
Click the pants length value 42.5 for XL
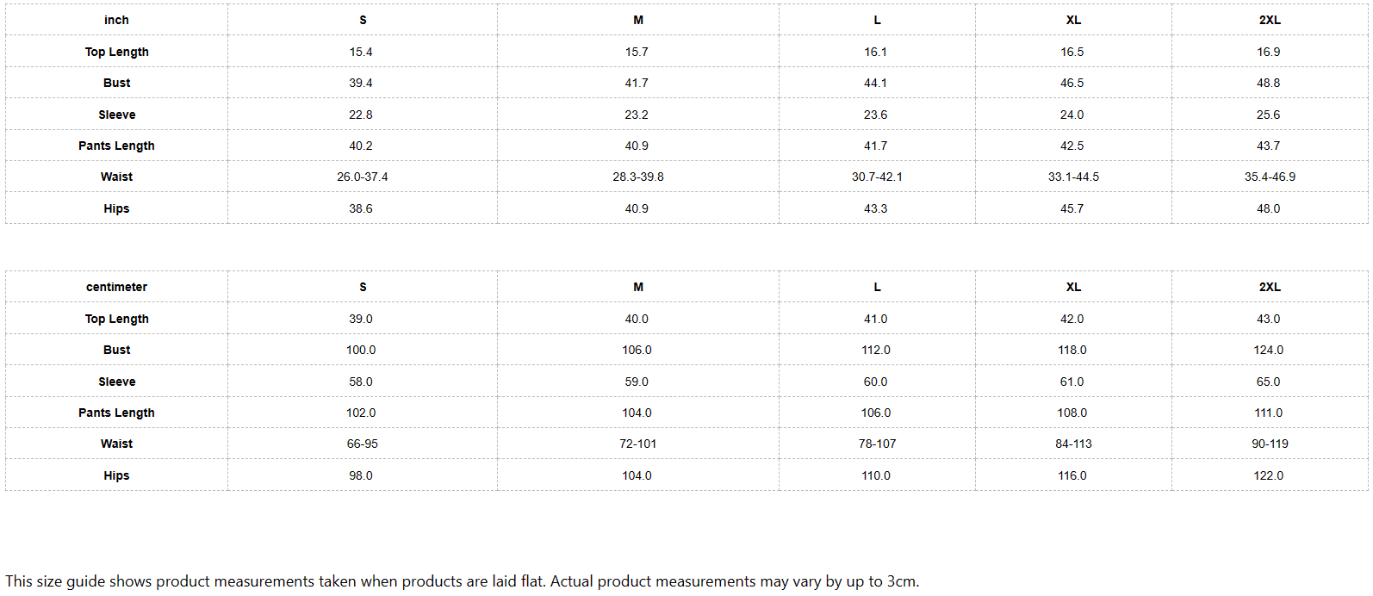tap(1072, 146)
